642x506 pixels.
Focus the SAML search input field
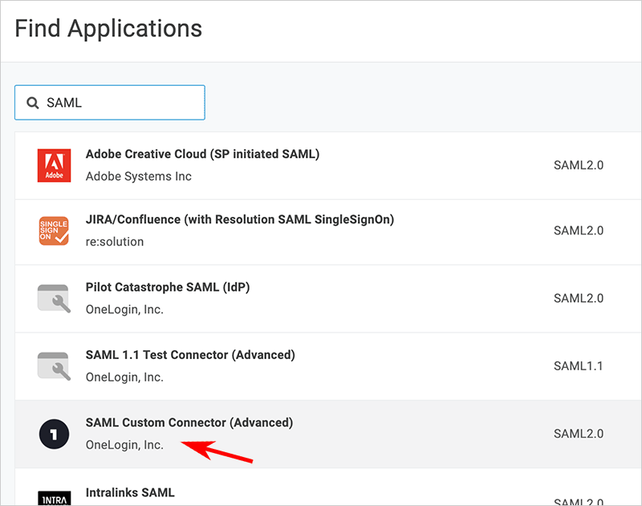[120, 103]
